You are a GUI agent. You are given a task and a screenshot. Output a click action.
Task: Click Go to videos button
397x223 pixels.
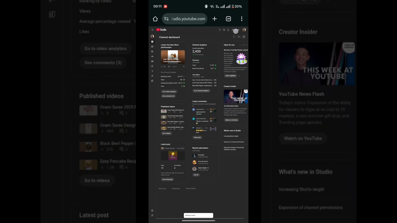[x=167, y=133]
